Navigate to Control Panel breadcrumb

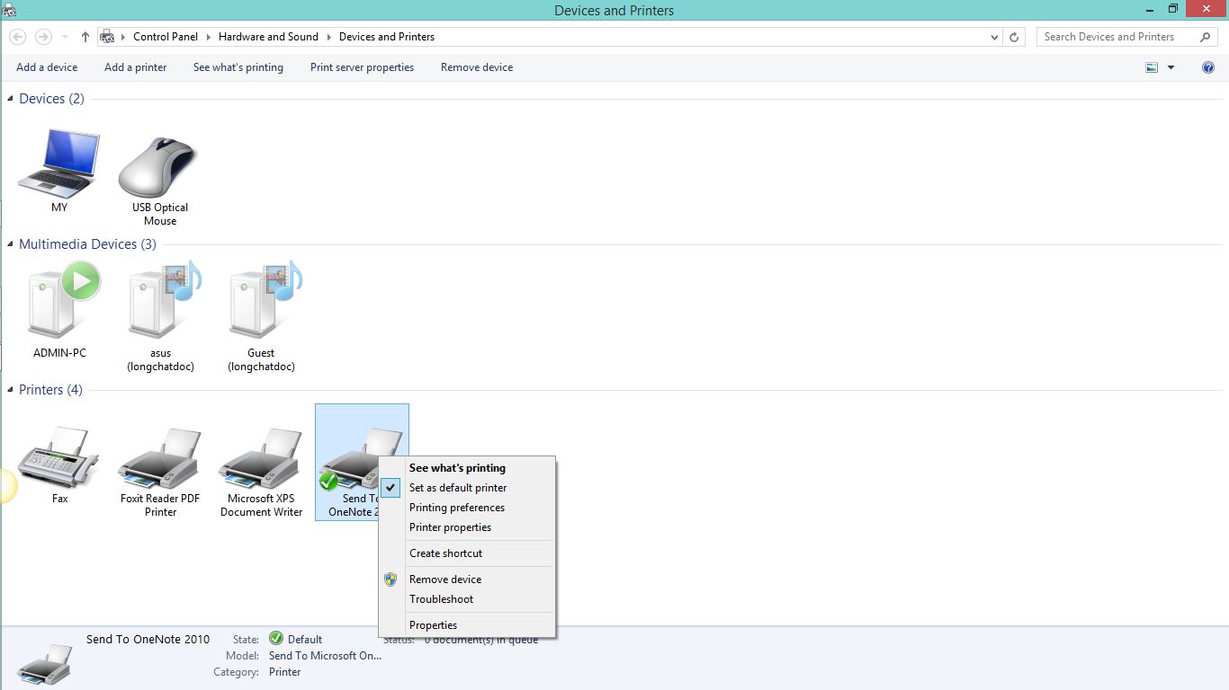166,37
